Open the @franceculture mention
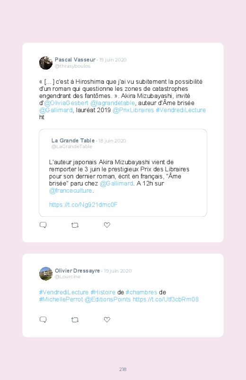The height and width of the screenshot is (380, 246). [70, 191]
